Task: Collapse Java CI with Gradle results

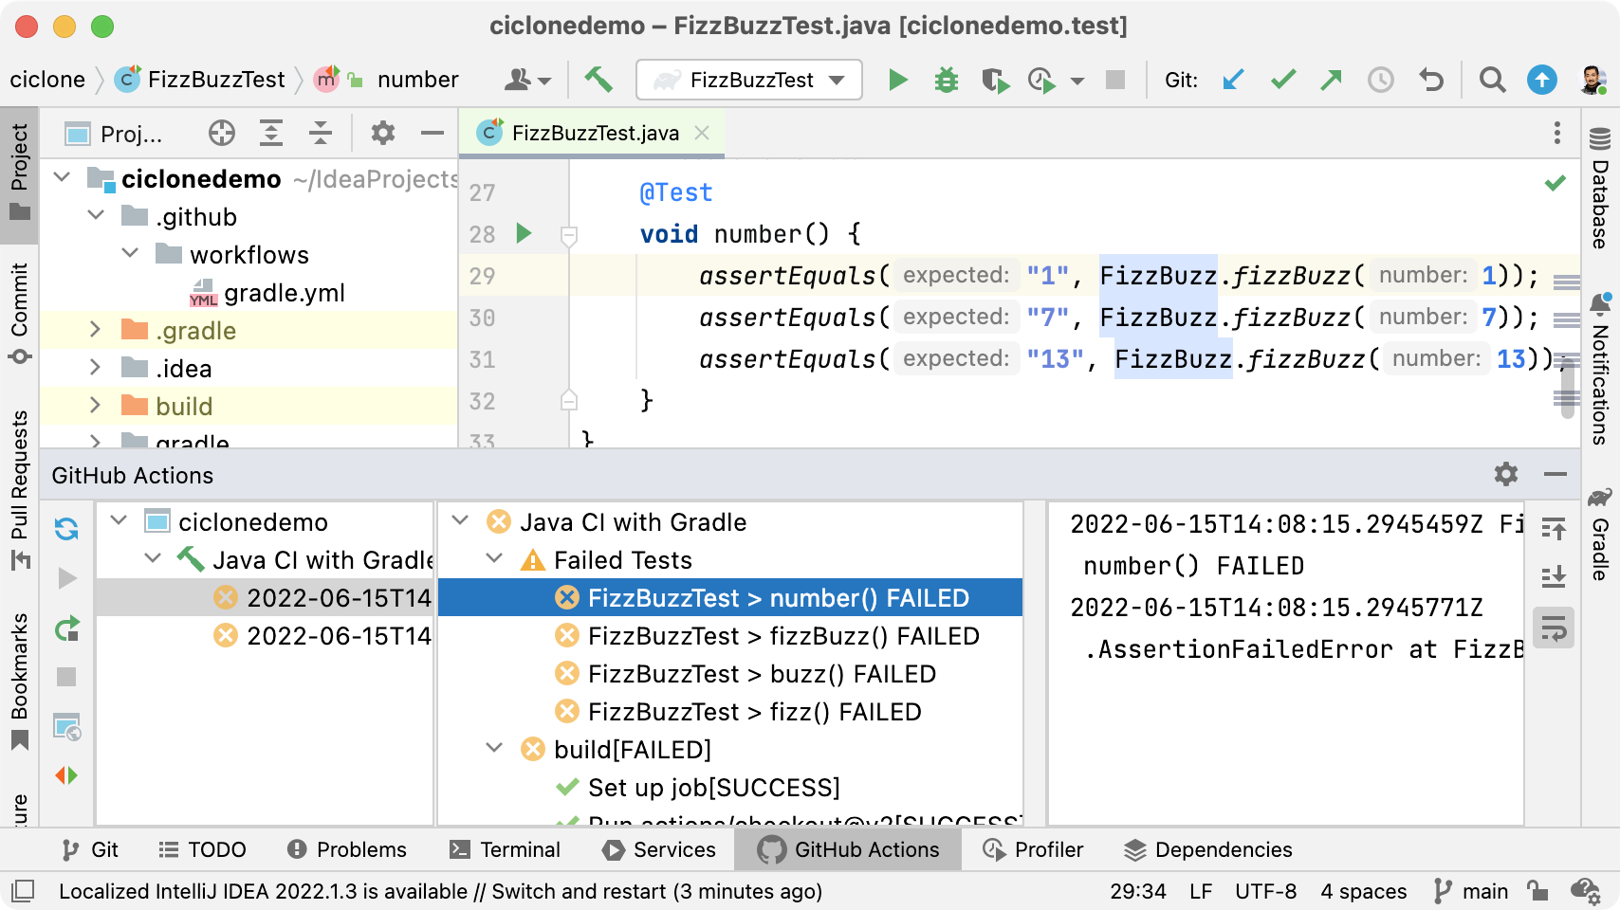Action: [x=460, y=520]
